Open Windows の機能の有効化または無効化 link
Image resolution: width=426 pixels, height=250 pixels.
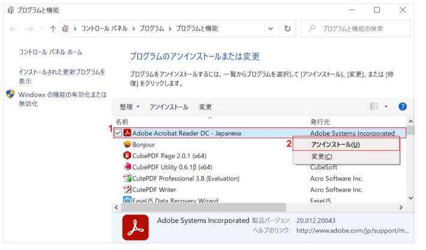click(x=62, y=99)
